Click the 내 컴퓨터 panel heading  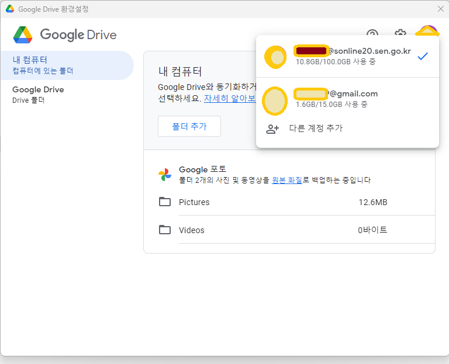180,71
